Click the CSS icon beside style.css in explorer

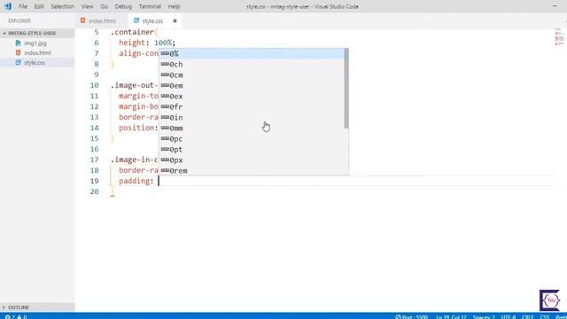18,63
